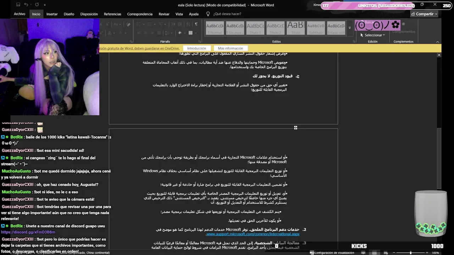Click the ¿Qué desea hacer? search field
The image size is (454, 255).
227,14
